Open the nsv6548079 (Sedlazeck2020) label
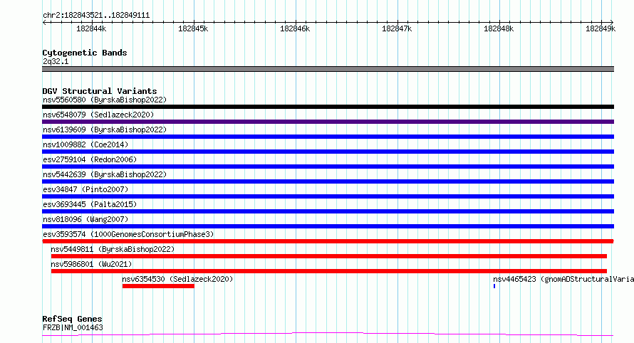This screenshot has height=343, width=634. pyautogui.click(x=98, y=115)
